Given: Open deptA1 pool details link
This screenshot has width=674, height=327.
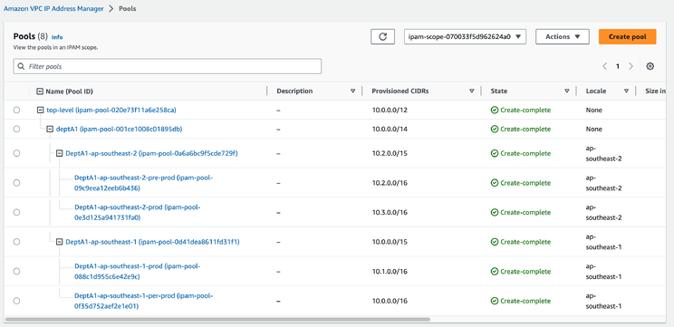Looking at the screenshot, I should tap(120, 129).
